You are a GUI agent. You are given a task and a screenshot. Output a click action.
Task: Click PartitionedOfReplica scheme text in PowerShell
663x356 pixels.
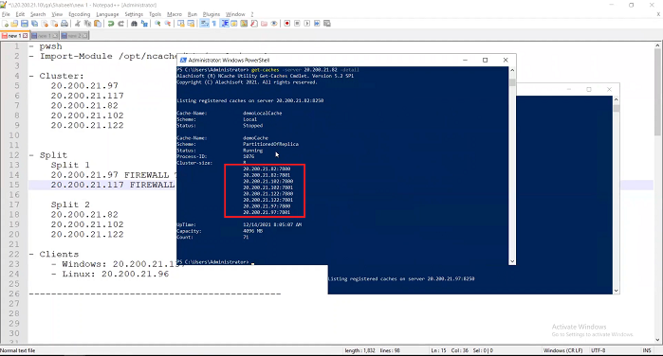click(x=270, y=145)
